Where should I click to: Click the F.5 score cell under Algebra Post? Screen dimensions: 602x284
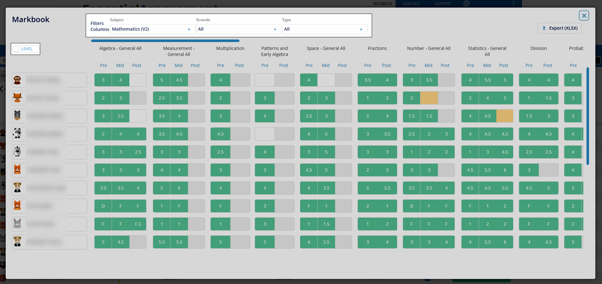pos(138,224)
